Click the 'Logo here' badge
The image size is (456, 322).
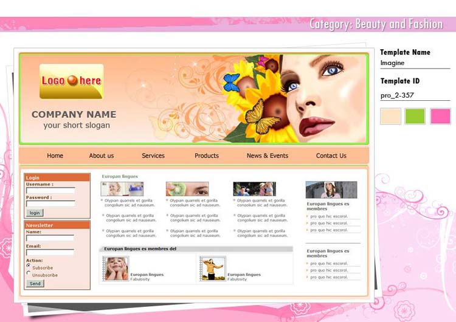pyautogui.click(x=71, y=81)
